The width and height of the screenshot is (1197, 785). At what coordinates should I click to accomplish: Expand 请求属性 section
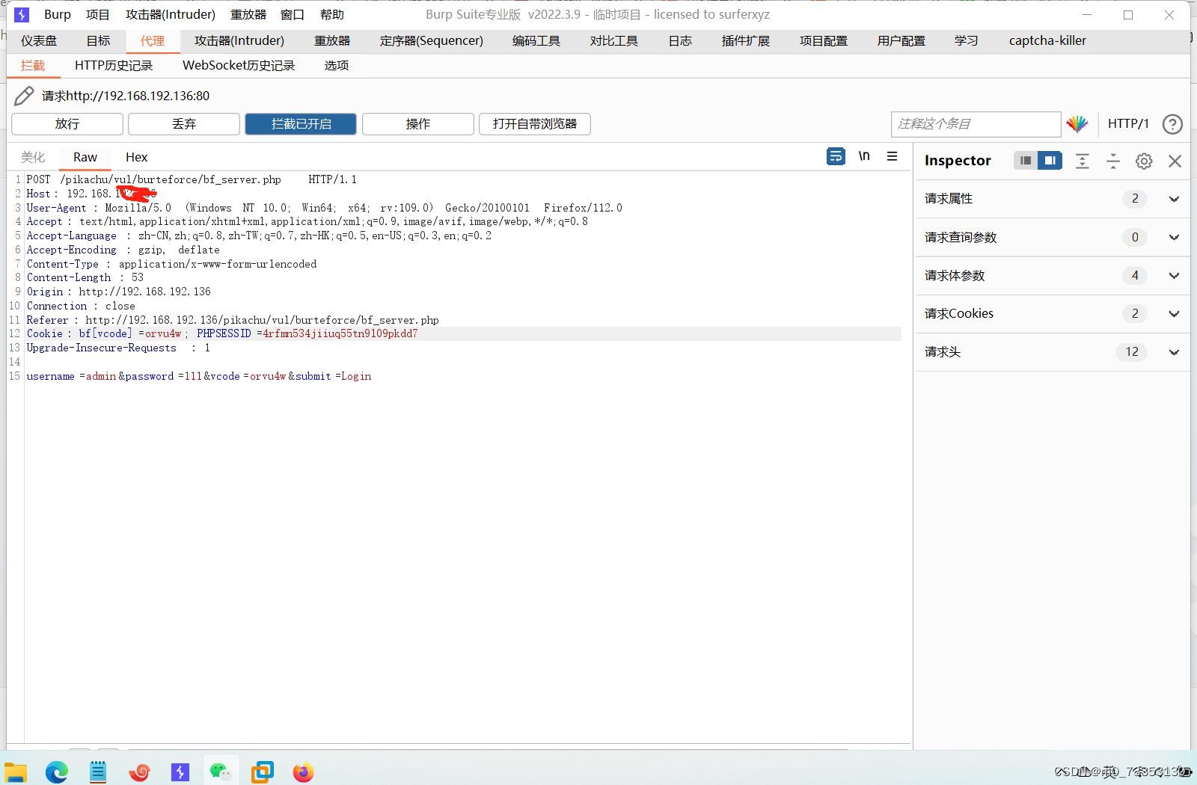[1053, 199]
